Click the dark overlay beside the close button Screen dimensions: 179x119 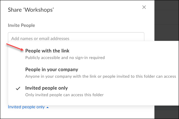[167, 17]
